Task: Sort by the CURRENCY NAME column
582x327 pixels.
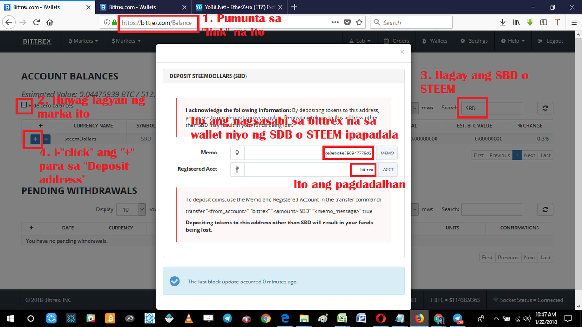Action: [x=93, y=125]
